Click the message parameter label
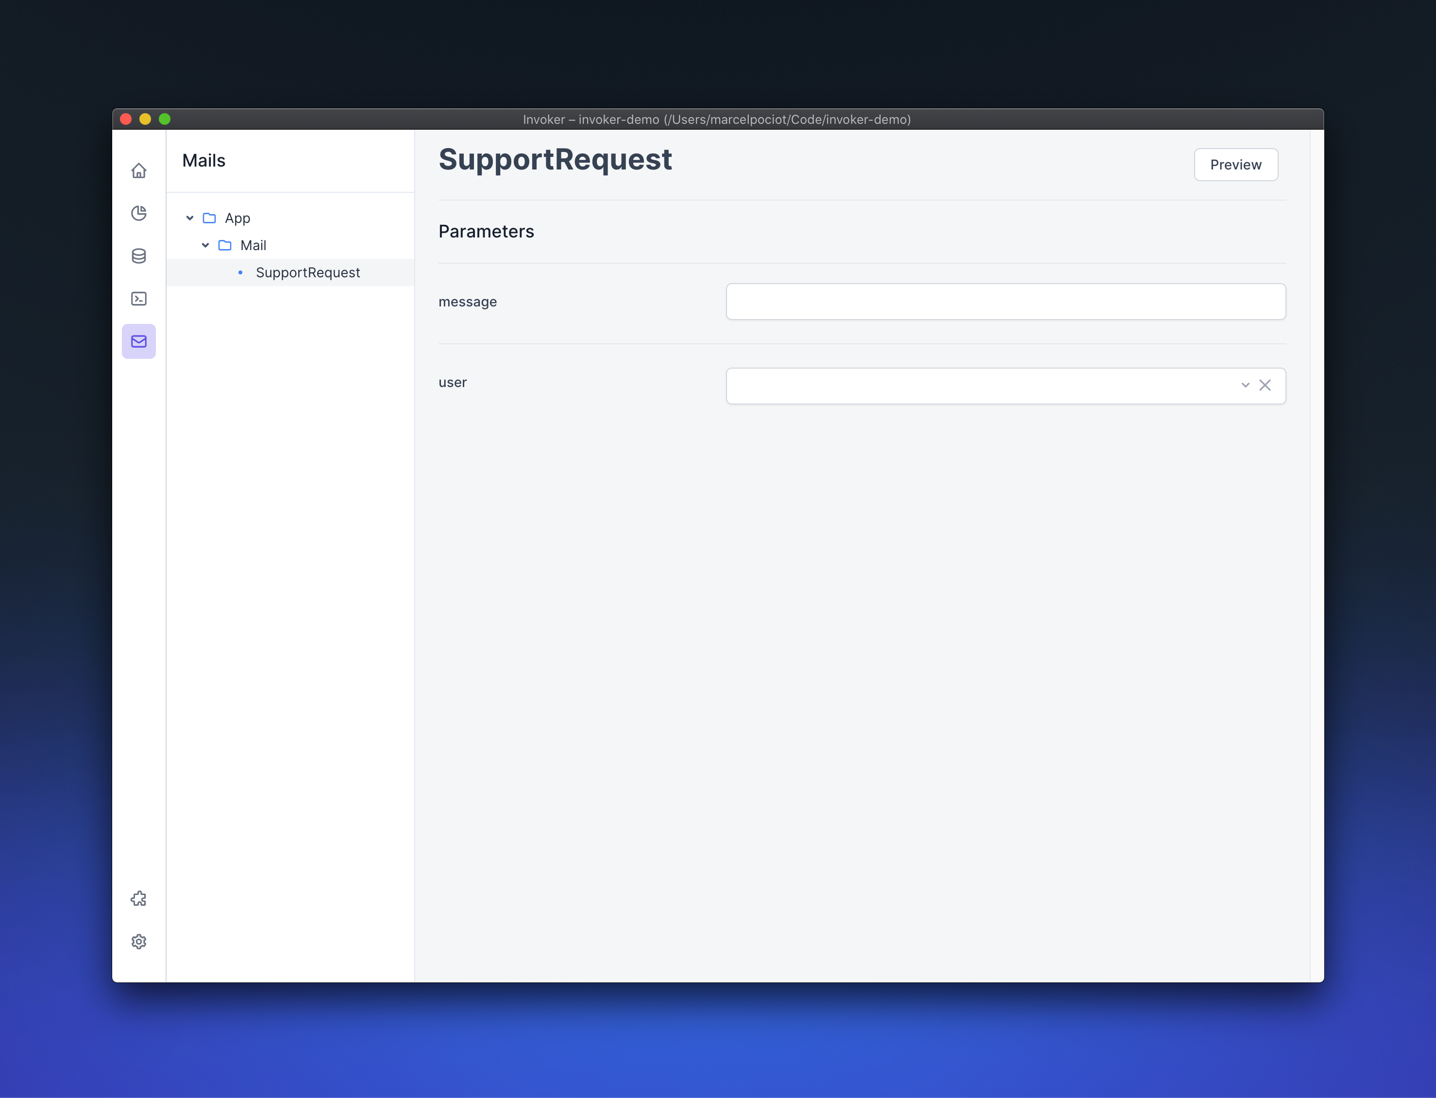Screen dimensions: 1436x1098 point(467,302)
